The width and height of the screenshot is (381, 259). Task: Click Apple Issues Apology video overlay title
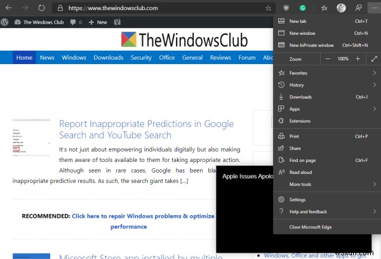[248, 176]
